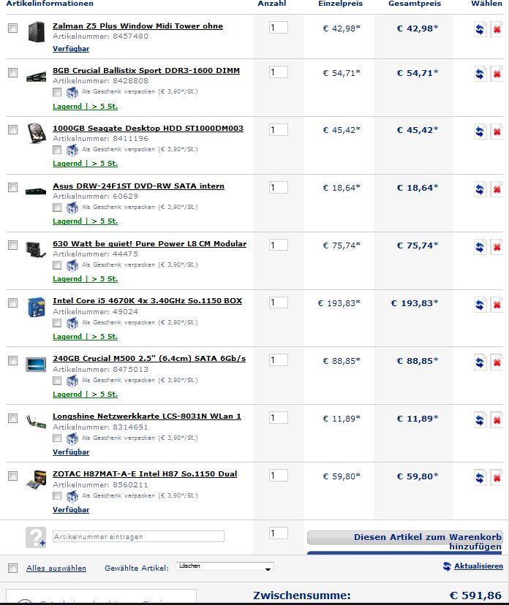Open the Gewählte Artikel Löschen dropdown
The width and height of the screenshot is (509, 605).
click(x=225, y=566)
